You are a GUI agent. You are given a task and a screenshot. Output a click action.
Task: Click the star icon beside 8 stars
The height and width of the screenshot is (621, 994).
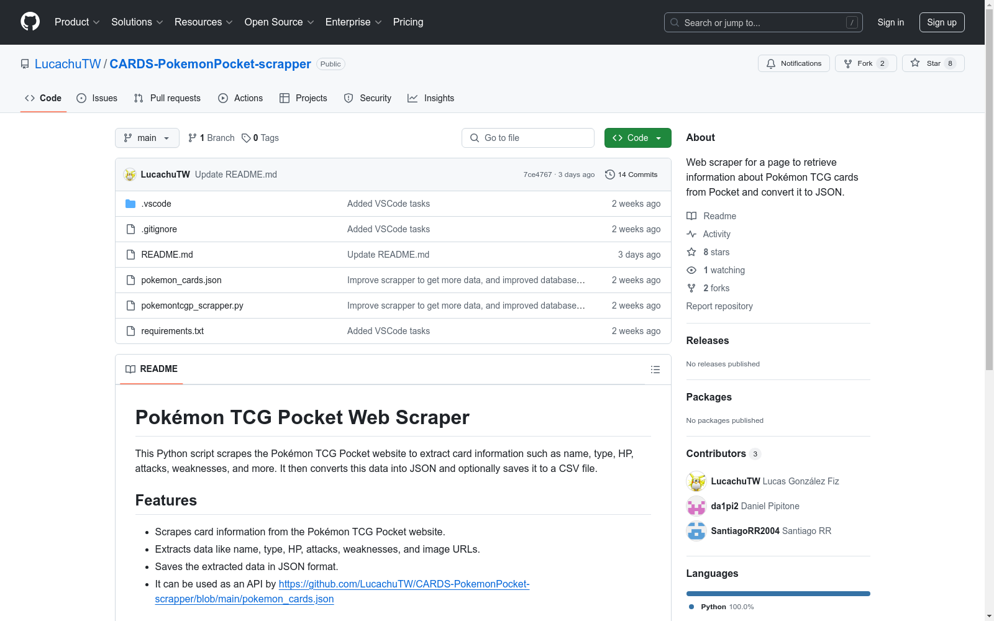[691, 252]
